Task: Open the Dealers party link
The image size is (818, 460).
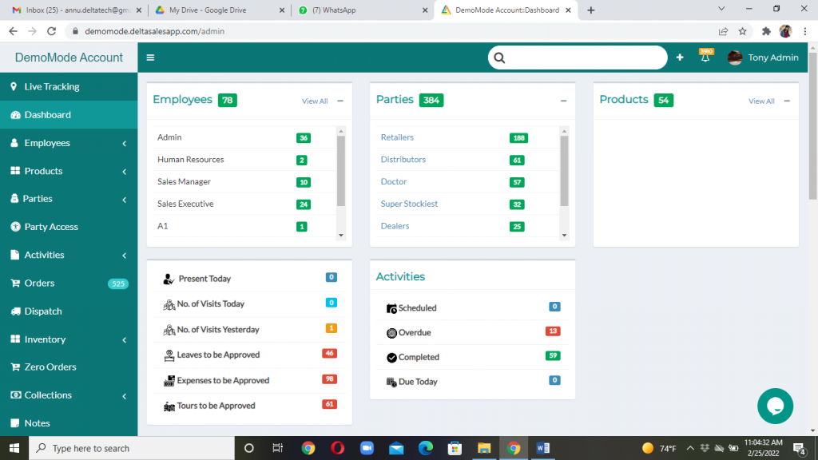Action: click(x=395, y=226)
